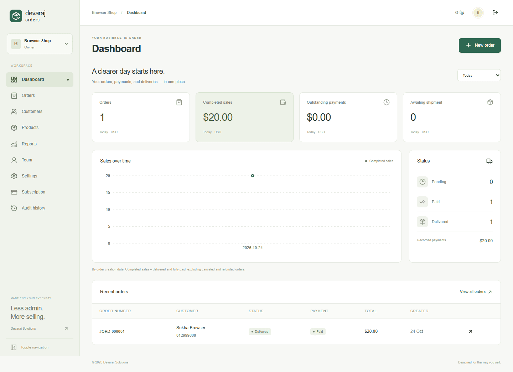This screenshot has height=372, width=513.
Task: Open order #ORD-000001 via arrow icon
Action: tap(470, 332)
